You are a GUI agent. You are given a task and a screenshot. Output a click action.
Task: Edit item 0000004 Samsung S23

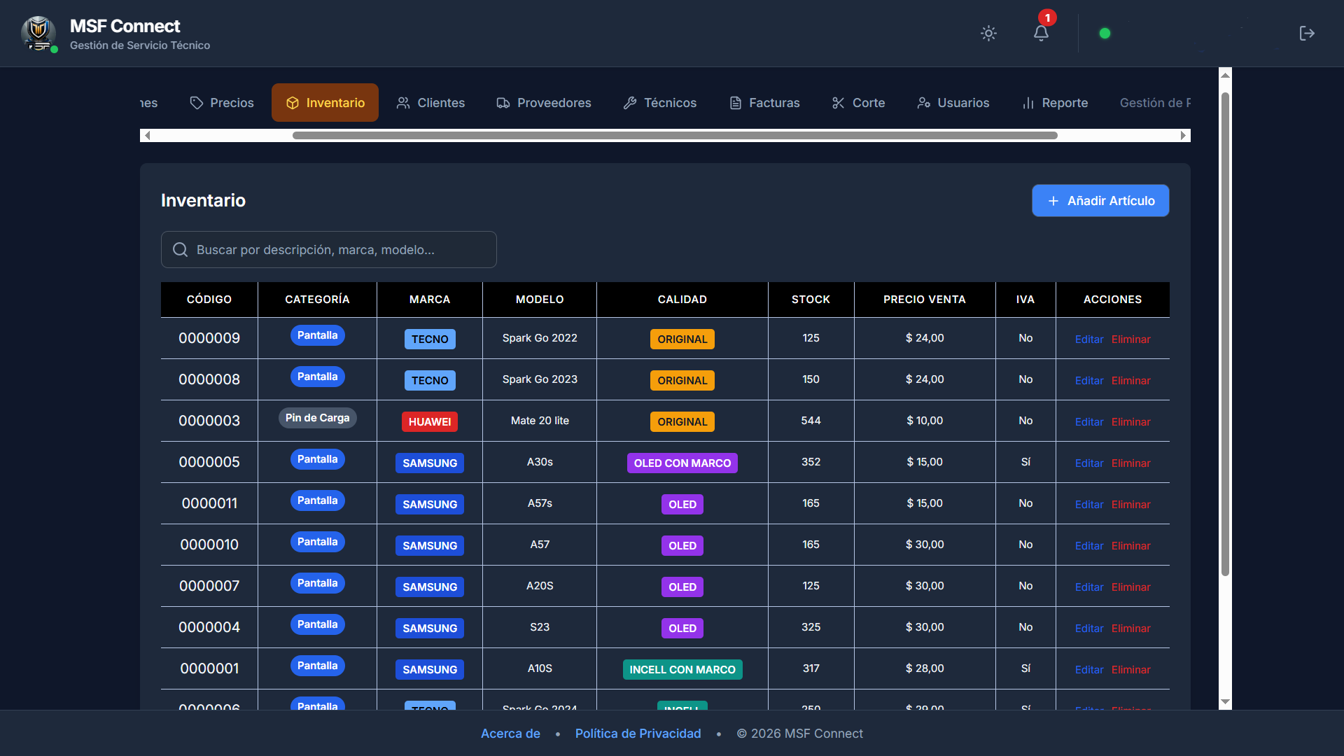1089,629
